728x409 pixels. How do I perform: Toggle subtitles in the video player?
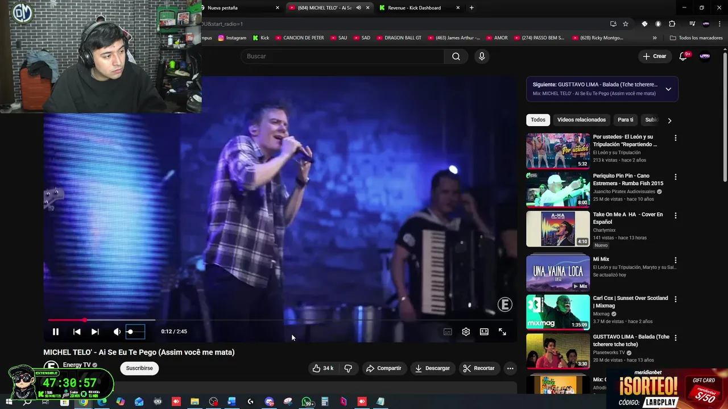click(448, 332)
